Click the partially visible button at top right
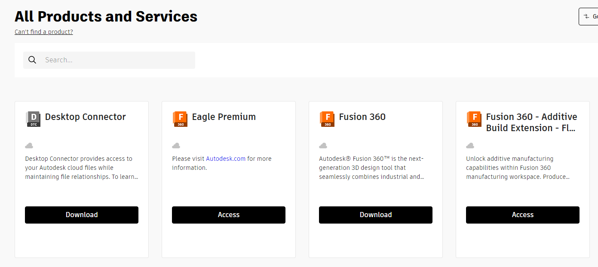The height and width of the screenshot is (267, 598). point(589,16)
